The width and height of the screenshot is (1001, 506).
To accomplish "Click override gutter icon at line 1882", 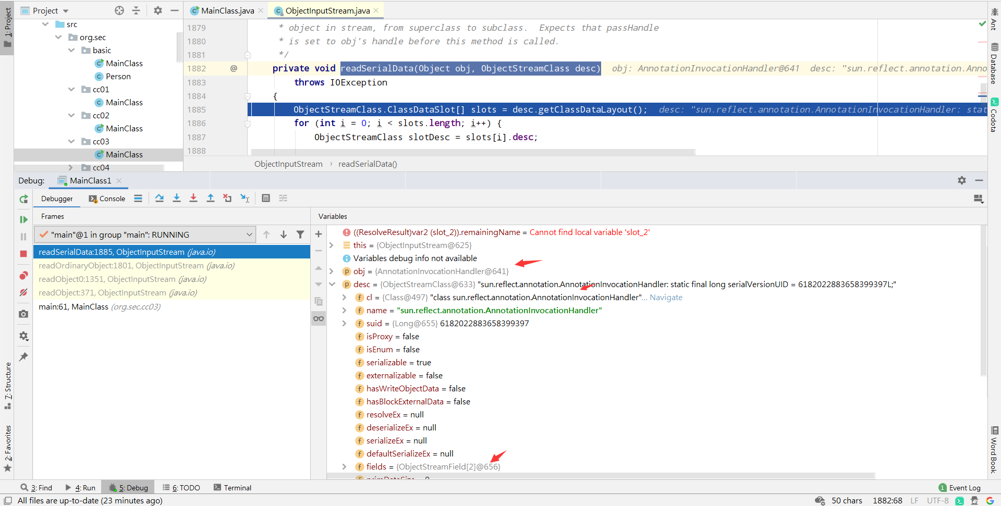I will (x=234, y=68).
